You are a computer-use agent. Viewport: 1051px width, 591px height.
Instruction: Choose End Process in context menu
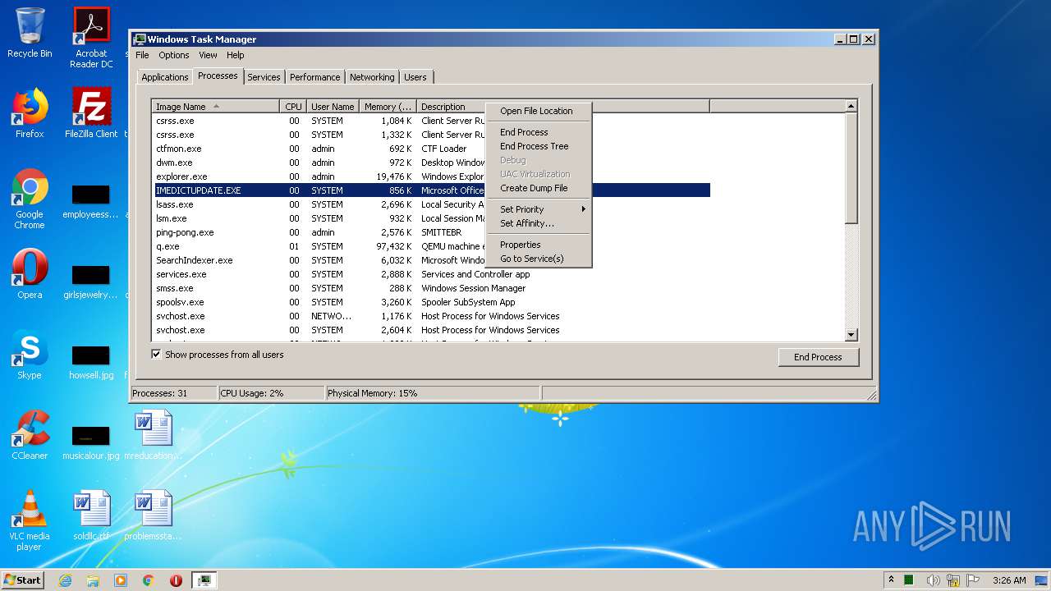[x=539, y=132]
